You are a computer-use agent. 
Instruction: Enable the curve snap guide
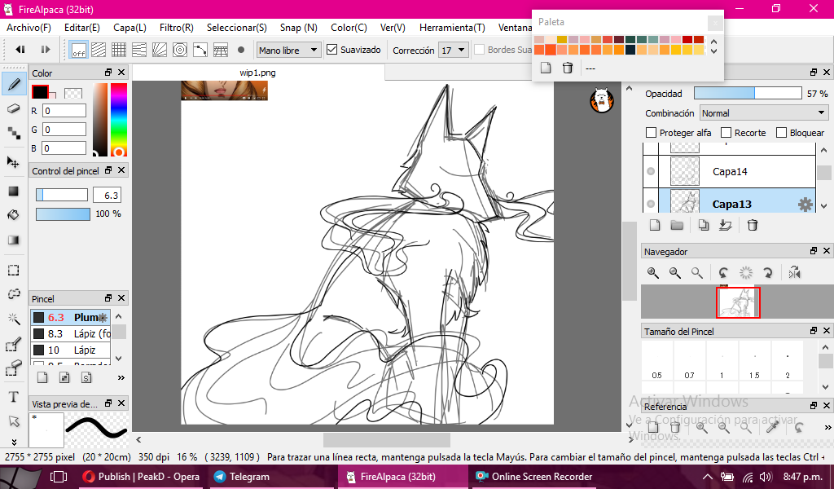[x=200, y=50]
